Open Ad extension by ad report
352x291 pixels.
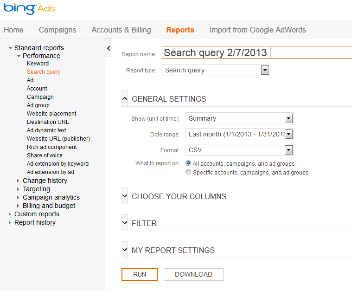pos(50,172)
